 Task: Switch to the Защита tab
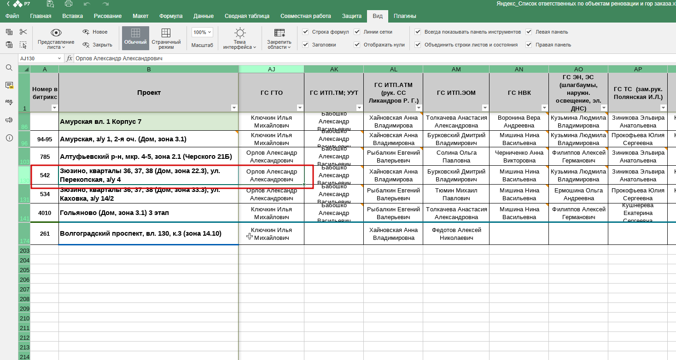pyautogui.click(x=352, y=16)
